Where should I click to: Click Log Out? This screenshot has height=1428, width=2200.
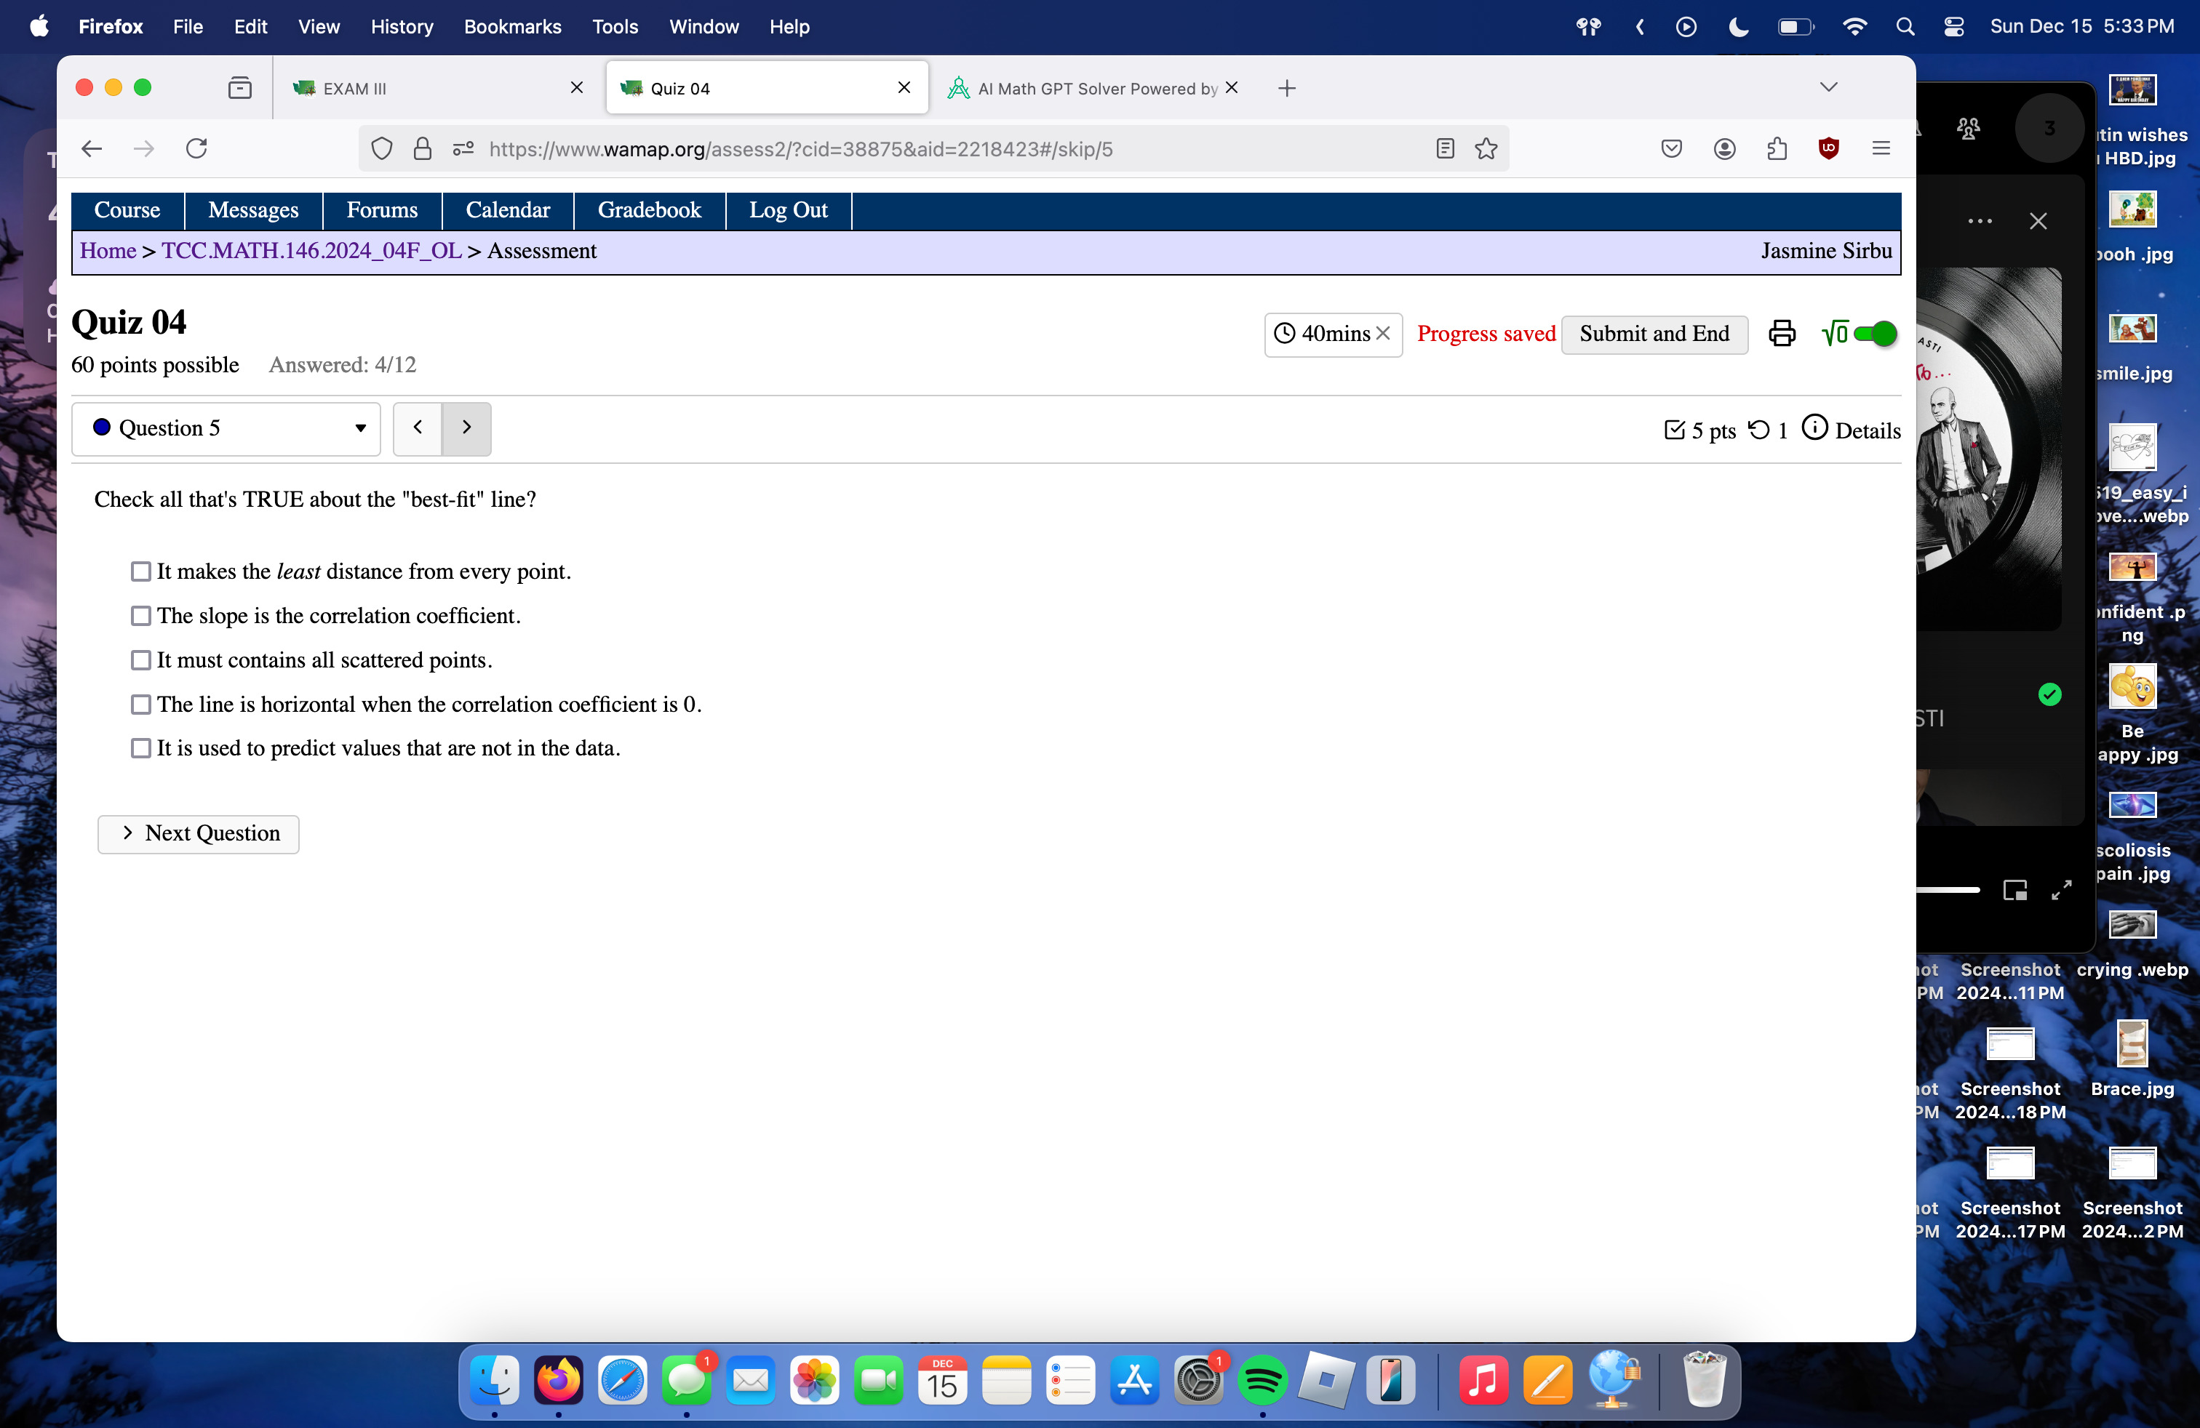788,211
